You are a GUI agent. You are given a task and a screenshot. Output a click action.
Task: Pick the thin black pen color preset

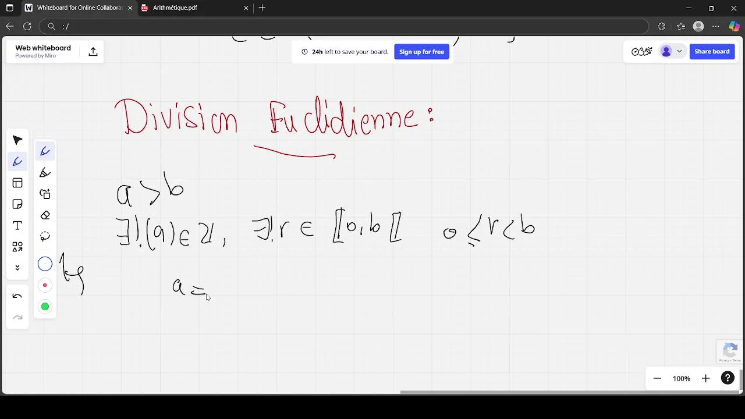point(45,264)
